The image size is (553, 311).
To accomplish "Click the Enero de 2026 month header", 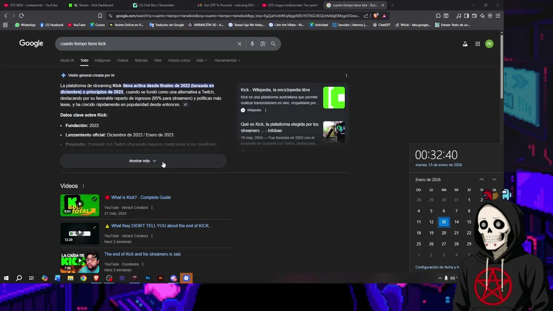I will pyautogui.click(x=428, y=180).
